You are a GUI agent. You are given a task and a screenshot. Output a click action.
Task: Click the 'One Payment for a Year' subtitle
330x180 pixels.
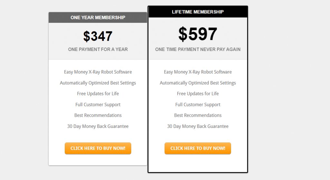[98, 49]
